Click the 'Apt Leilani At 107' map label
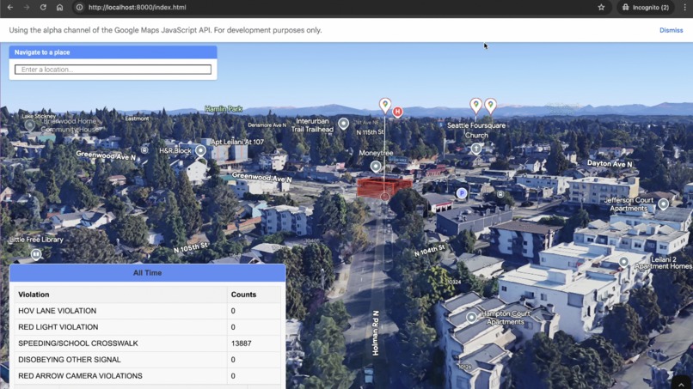This screenshot has height=389, width=693. [237, 142]
